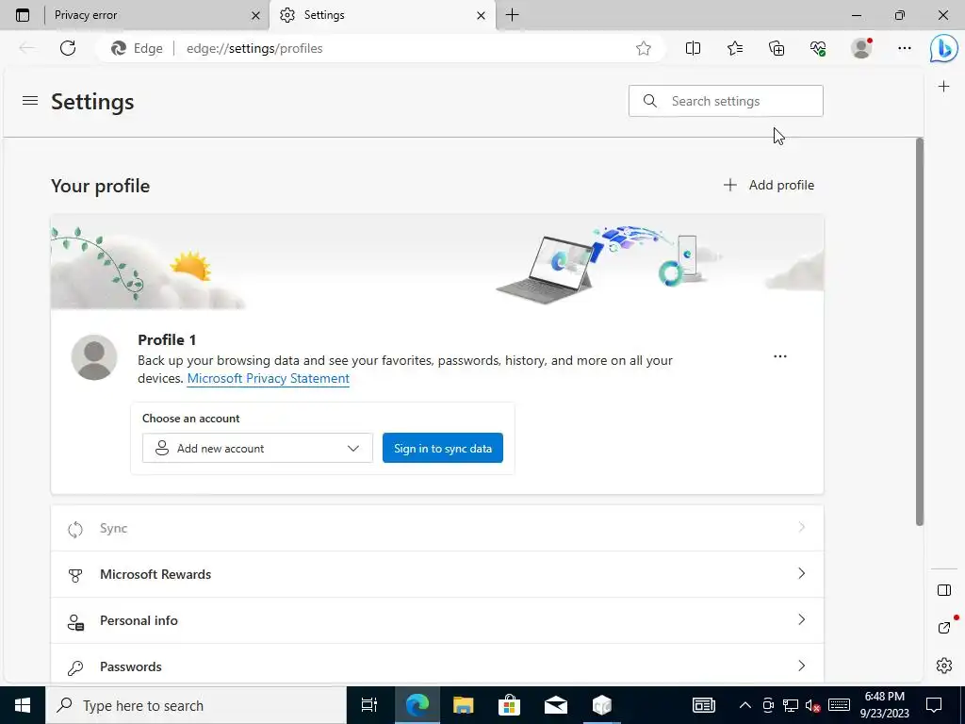Open link in new window sidebar icon
965x724 pixels.
(944, 627)
